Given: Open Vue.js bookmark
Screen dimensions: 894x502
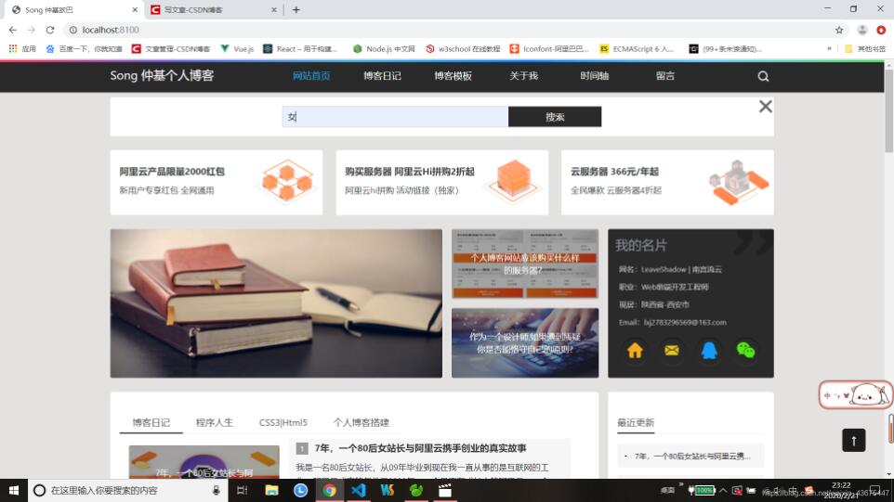Looking at the screenshot, I should point(237,49).
